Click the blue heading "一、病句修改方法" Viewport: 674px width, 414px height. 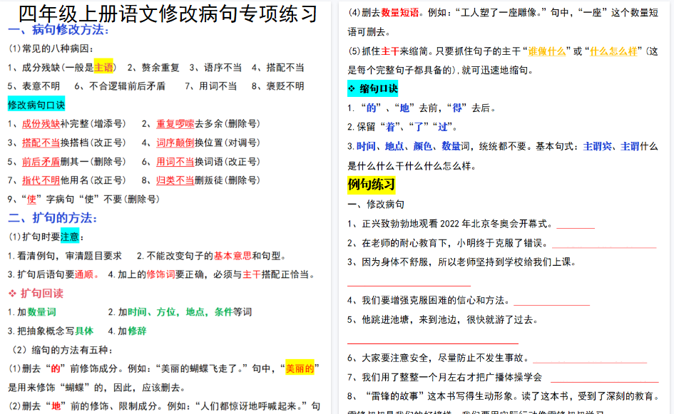[60, 31]
